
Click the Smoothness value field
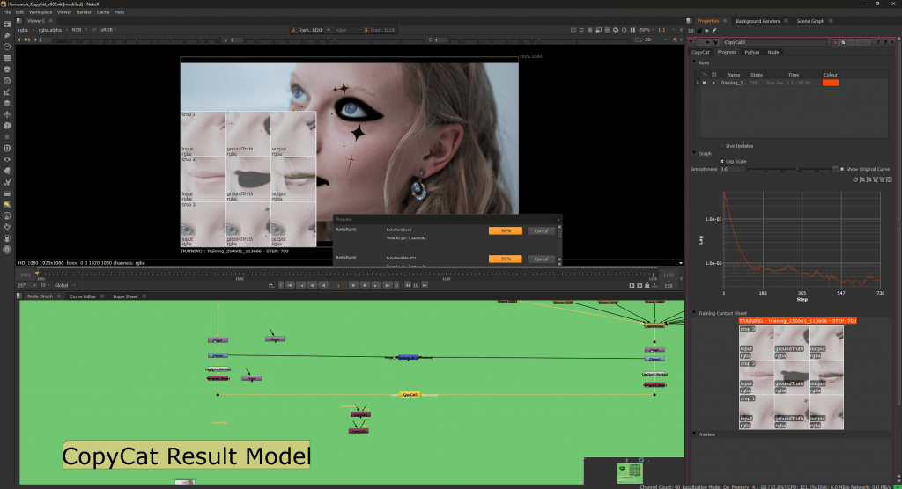[x=732, y=170]
